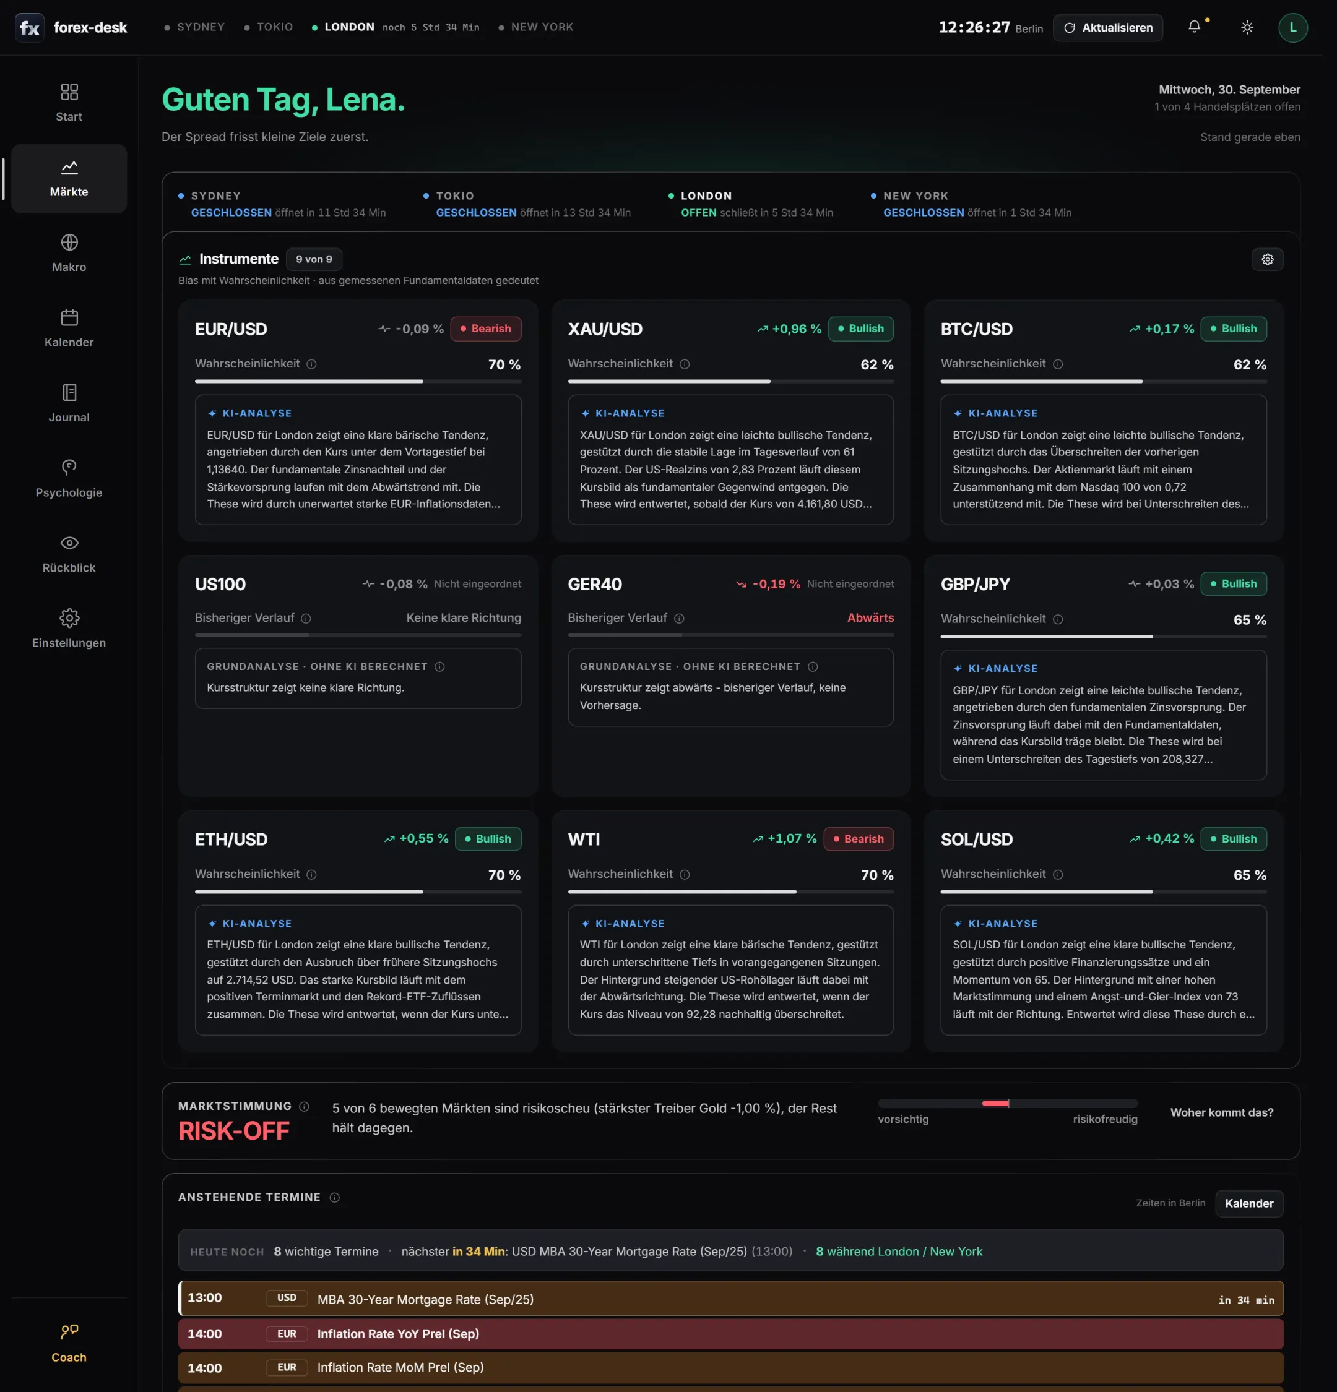Viewport: 1337px width, 1392px height.
Task: Open Einstellungen in sidebar
Action: pos(69,630)
